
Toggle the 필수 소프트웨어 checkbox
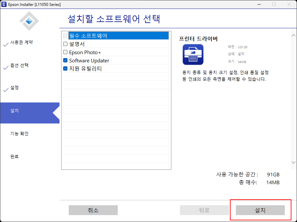point(65,35)
